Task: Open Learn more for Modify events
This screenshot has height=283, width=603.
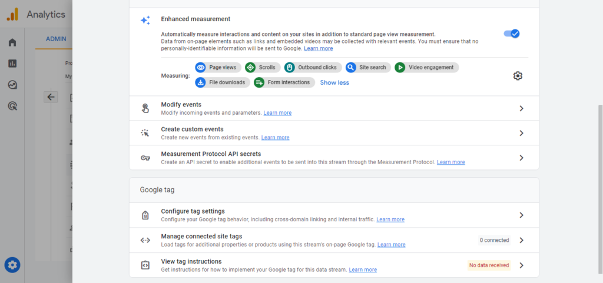Action: pyautogui.click(x=277, y=113)
